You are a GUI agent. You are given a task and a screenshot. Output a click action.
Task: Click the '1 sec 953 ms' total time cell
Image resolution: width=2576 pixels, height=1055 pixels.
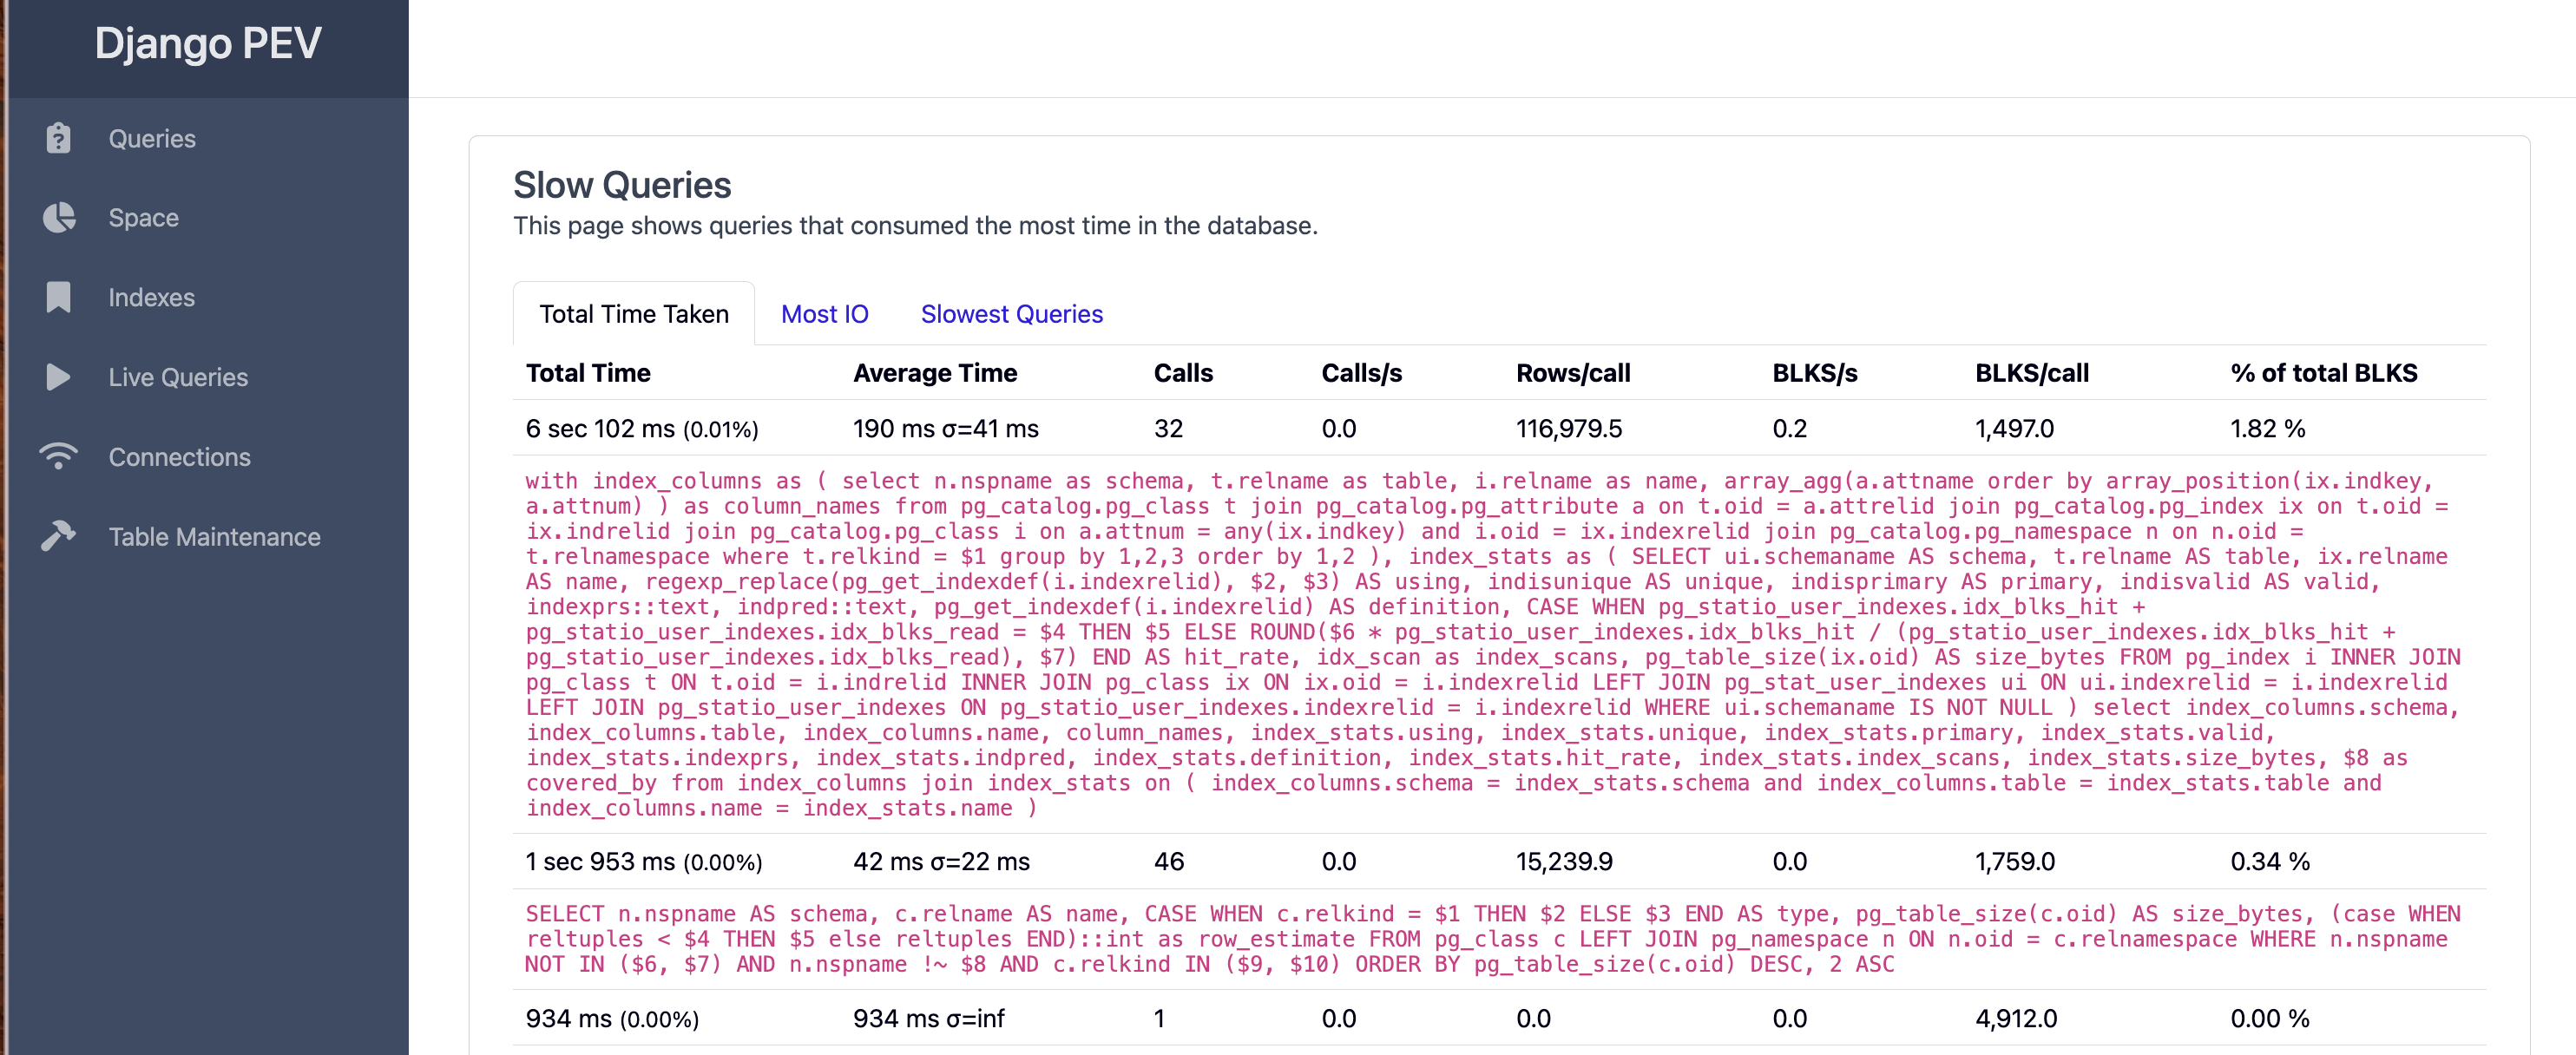(x=644, y=862)
